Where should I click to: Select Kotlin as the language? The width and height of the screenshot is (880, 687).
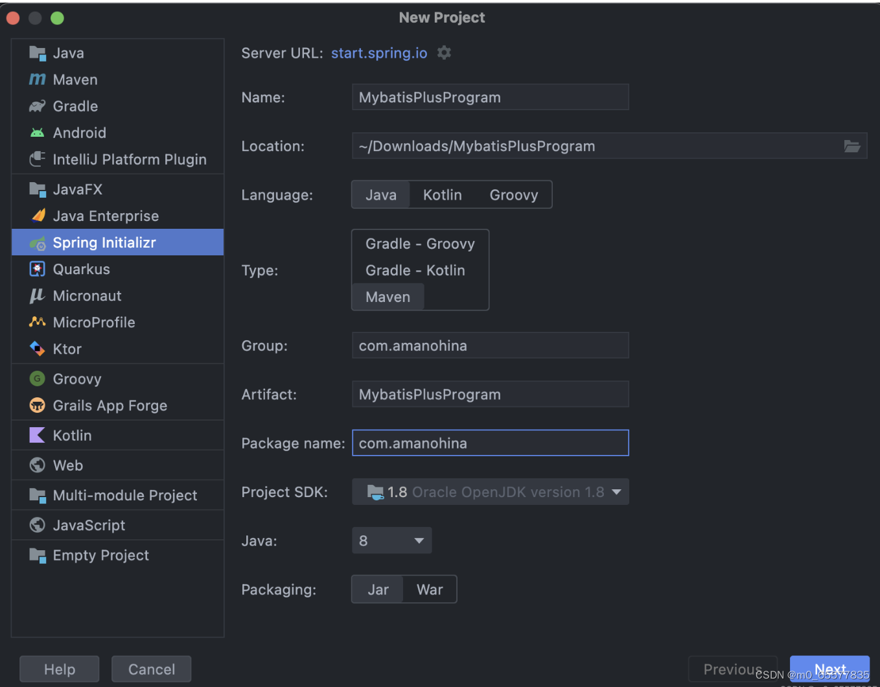[x=443, y=195]
